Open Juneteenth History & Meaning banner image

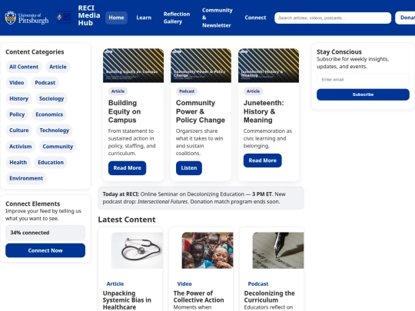coord(269,65)
